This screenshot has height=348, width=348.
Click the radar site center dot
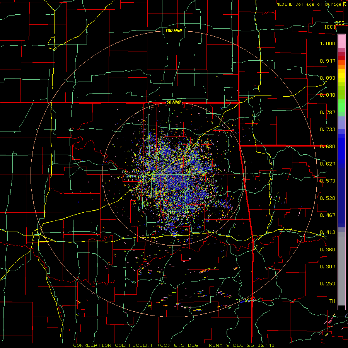(174, 173)
